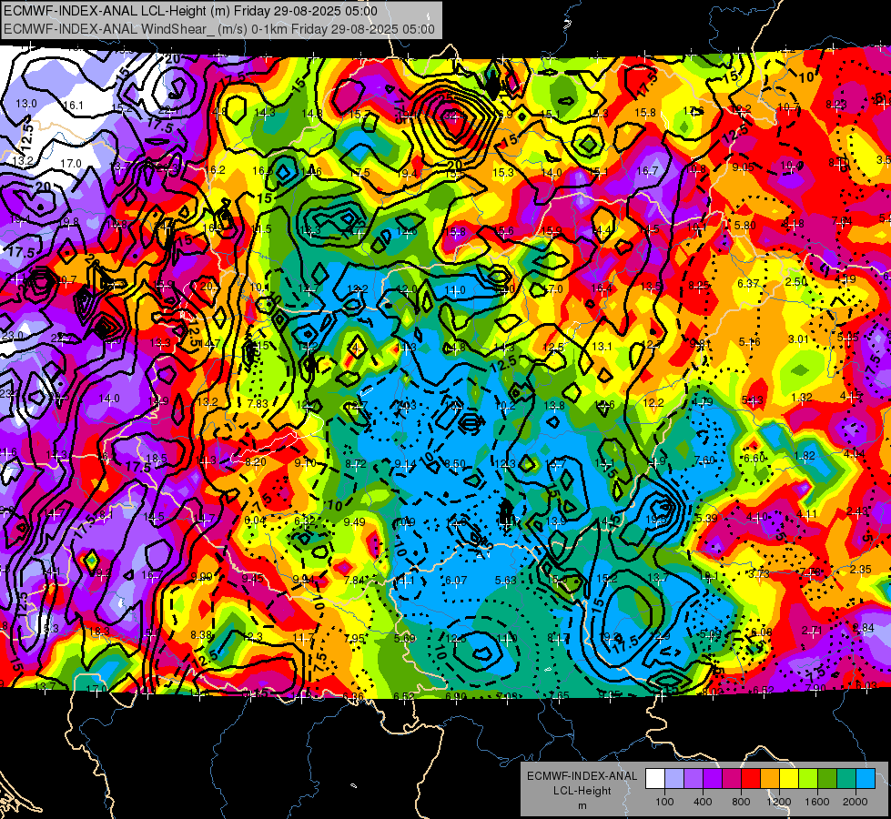Click the 3.73 map value
This screenshot has height=819, width=891.
click(x=759, y=573)
